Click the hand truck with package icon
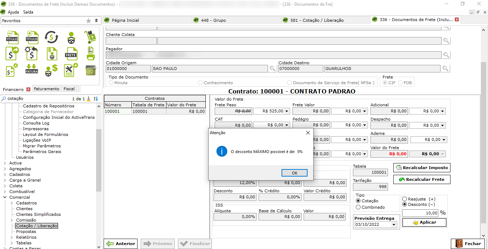Image resolution: width=488 pixels, height=249 pixels. pyautogui.click(x=90, y=37)
